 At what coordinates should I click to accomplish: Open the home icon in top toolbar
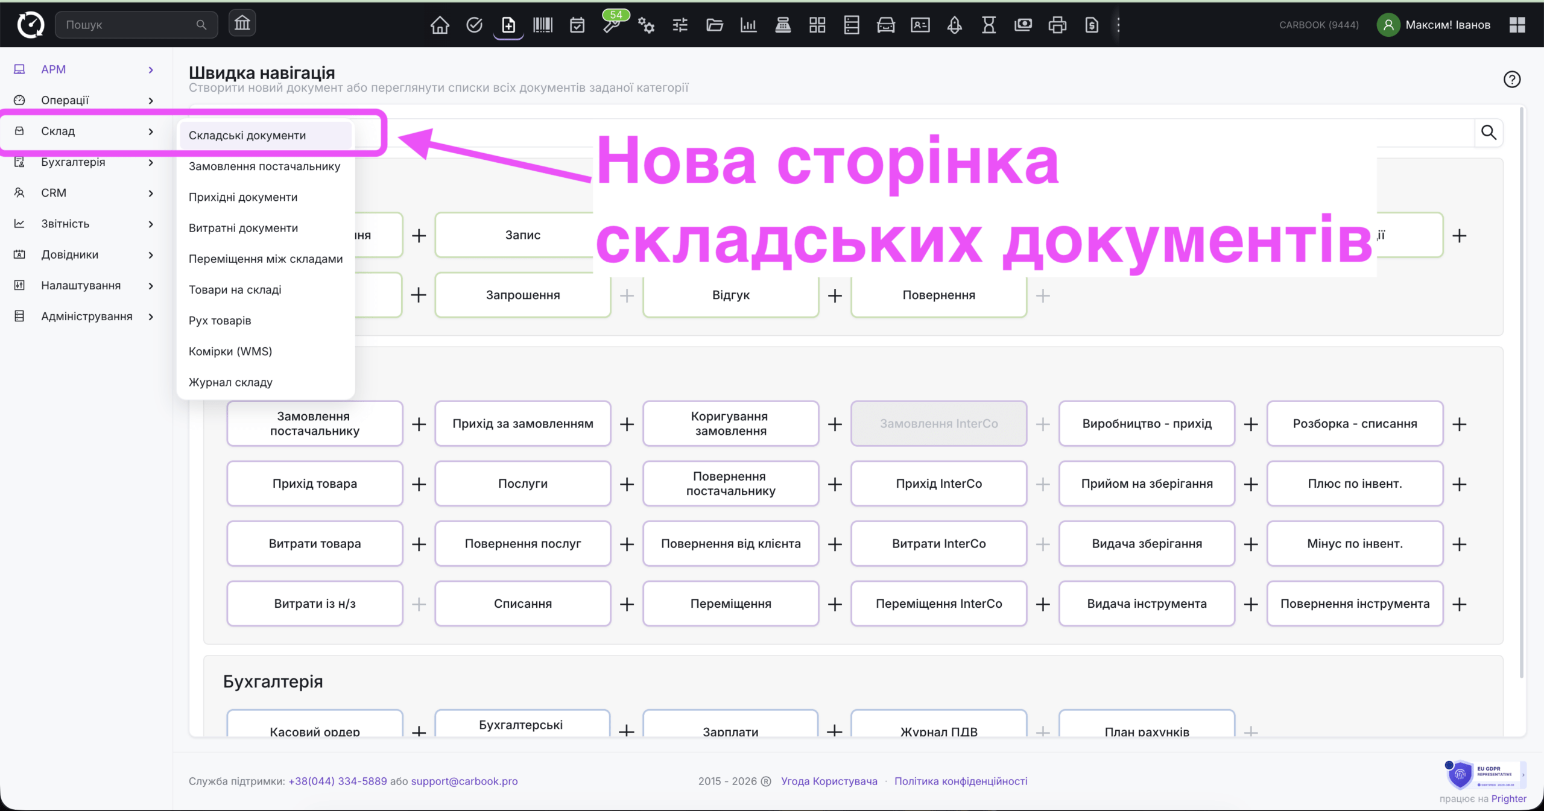[440, 25]
